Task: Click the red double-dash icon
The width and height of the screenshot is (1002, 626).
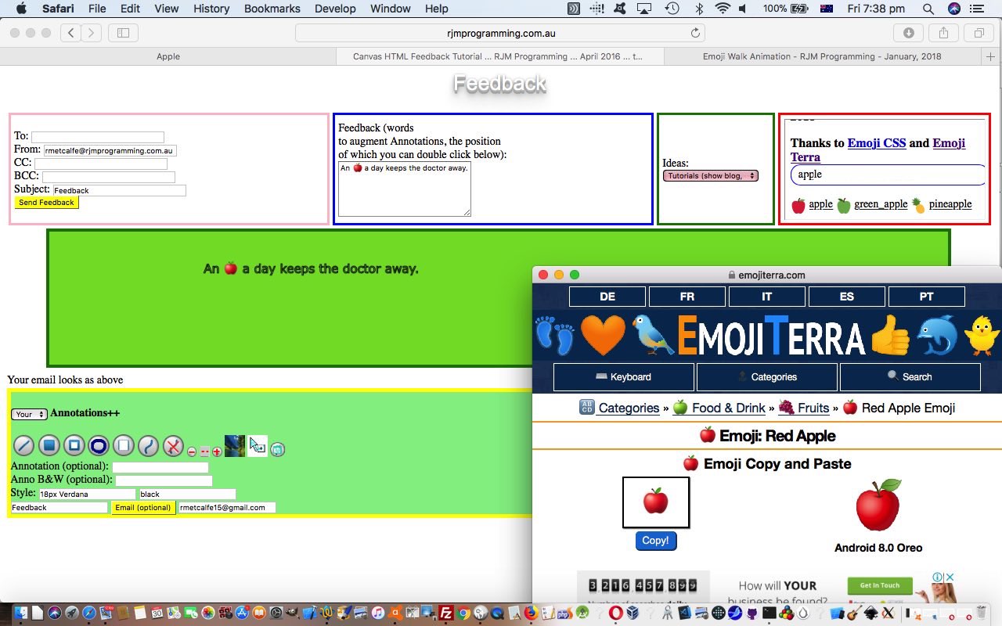Action: coord(204,452)
